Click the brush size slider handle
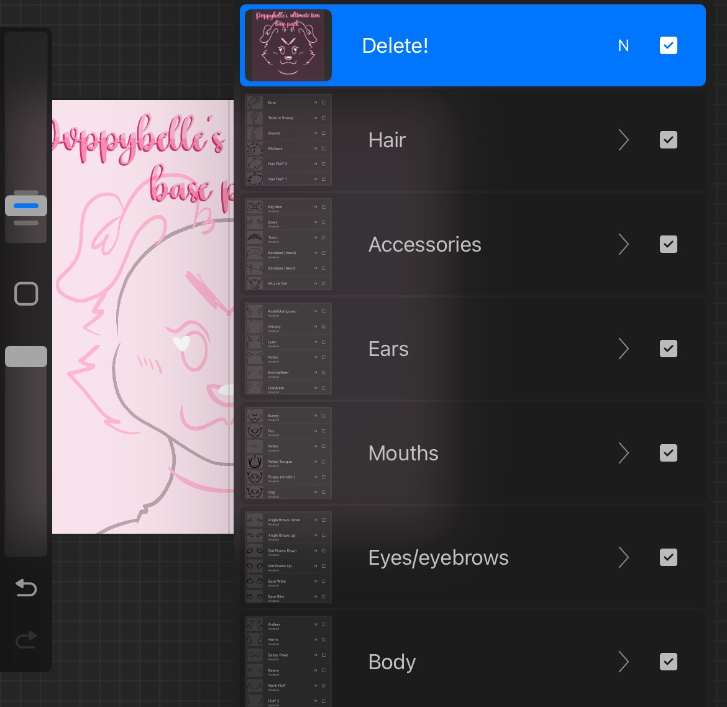The height and width of the screenshot is (707, 727). (26, 206)
